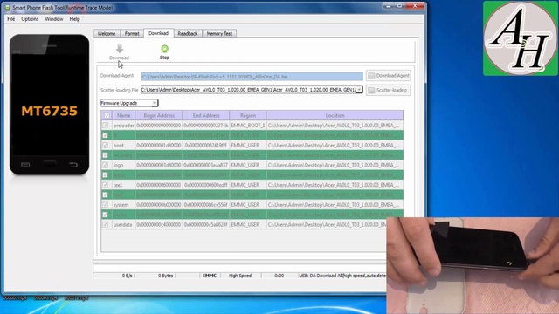Click end address '0x0000000003eaa837'
Image resolution: width=559 pixels, height=314 pixels.
tap(206, 165)
